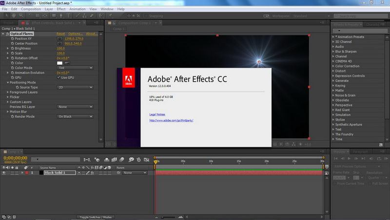Toggle Full Screen preview checkbox

[x=370, y=183]
